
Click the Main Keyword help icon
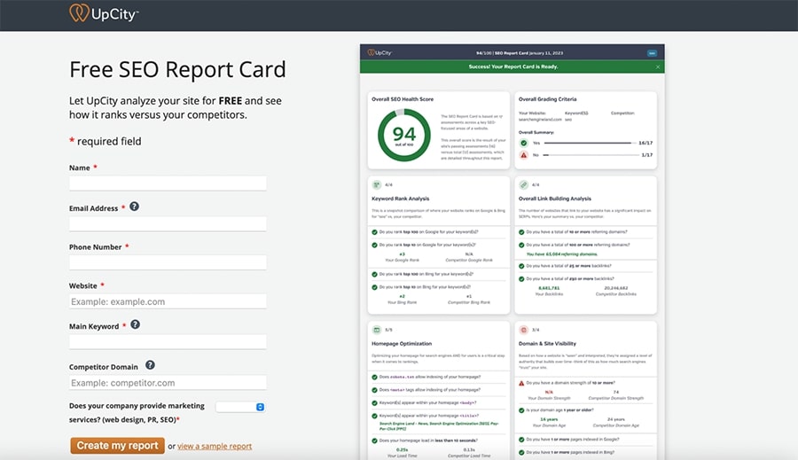click(x=135, y=324)
